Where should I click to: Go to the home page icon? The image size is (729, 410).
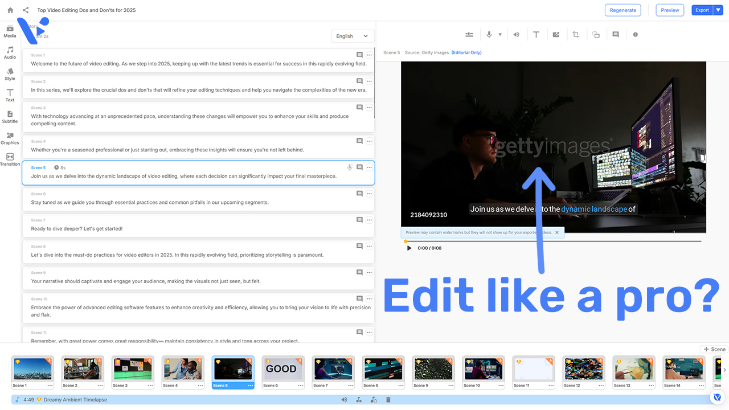(x=10, y=10)
